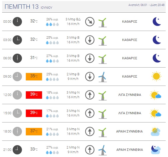Click the green wind turbine at 03:00
The height and width of the screenshot is (157, 168).
click(102, 41)
